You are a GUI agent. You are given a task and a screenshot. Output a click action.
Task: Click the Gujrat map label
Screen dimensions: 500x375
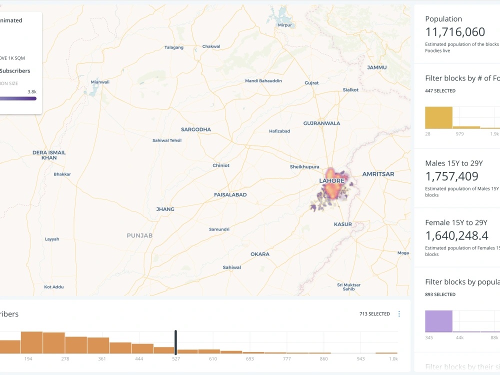click(x=311, y=83)
